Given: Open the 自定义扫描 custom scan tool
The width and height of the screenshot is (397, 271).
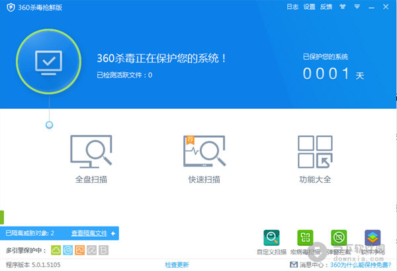Looking at the screenshot, I should 271,242.
